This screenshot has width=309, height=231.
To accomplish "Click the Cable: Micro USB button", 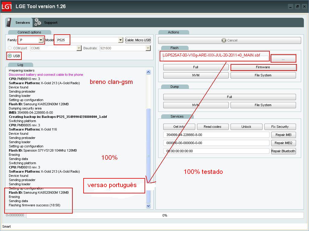I will click(138, 40).
